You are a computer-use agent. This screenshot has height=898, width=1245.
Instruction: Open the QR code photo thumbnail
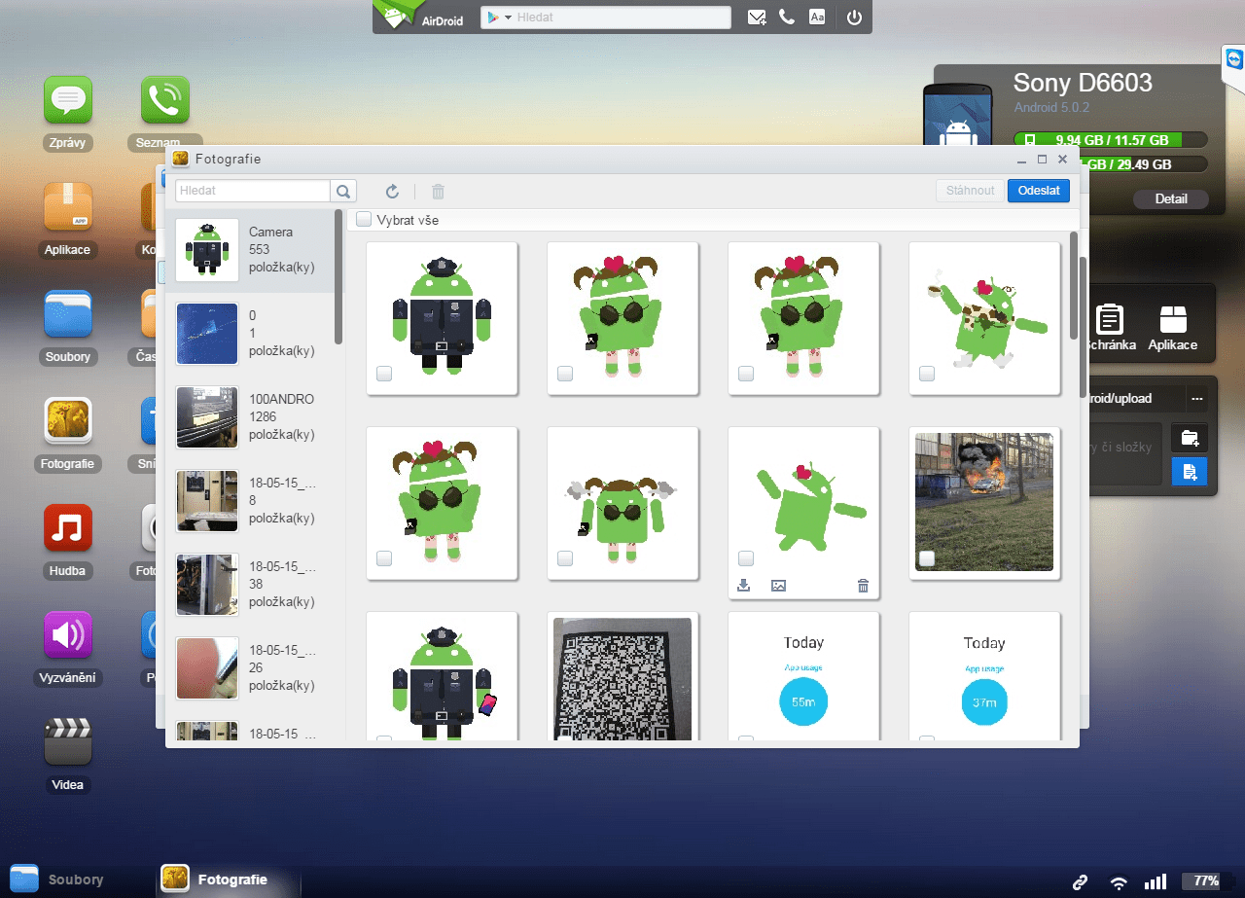tap(622, 678)
